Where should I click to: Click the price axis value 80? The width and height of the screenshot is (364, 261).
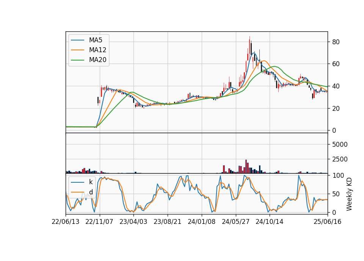336,42
